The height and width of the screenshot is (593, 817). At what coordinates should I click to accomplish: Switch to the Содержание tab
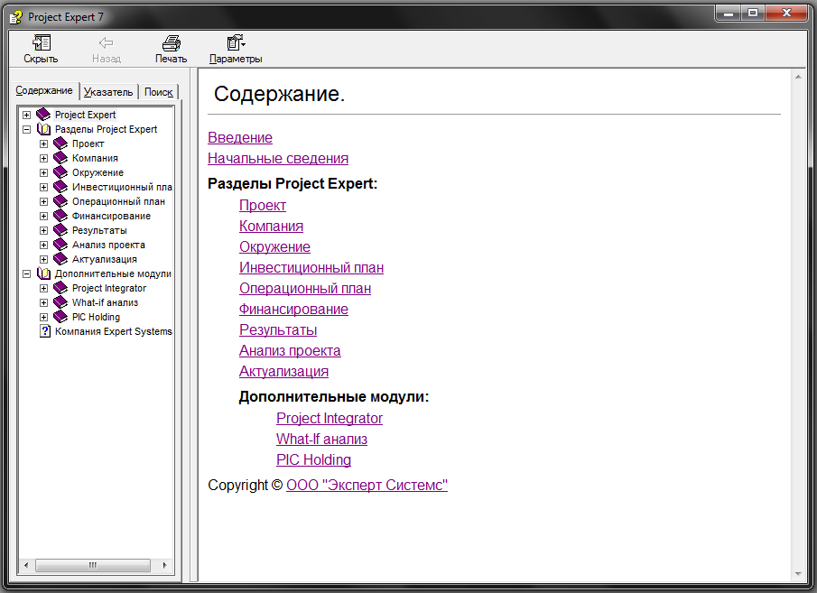point(44,90)
